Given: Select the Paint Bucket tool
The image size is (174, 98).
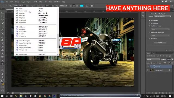Looking at the screenshot, I should 2,50.
